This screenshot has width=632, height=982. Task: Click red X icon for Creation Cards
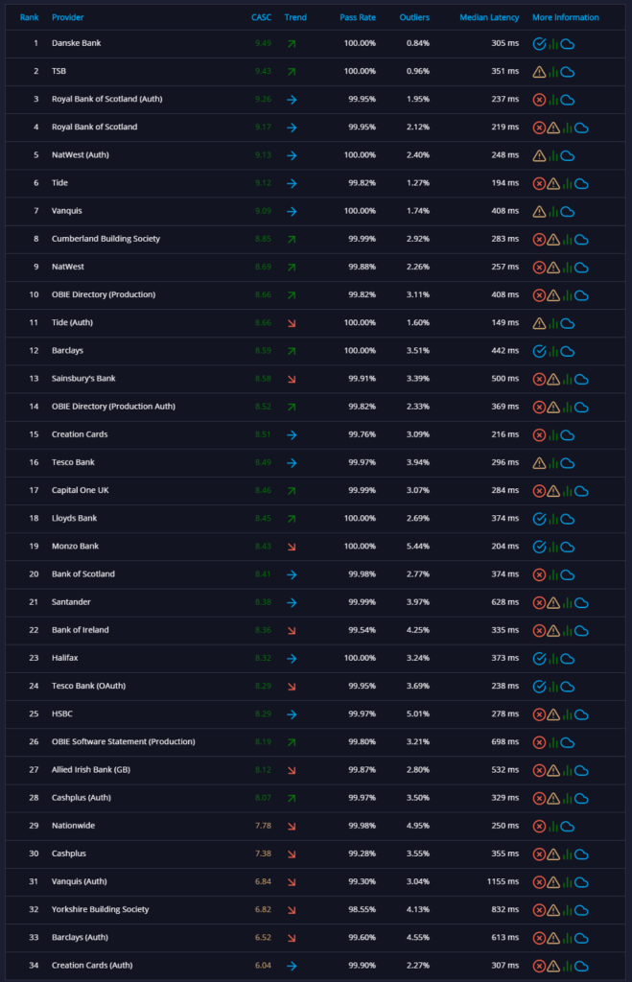pyautogui.click(x=539, y=435)
